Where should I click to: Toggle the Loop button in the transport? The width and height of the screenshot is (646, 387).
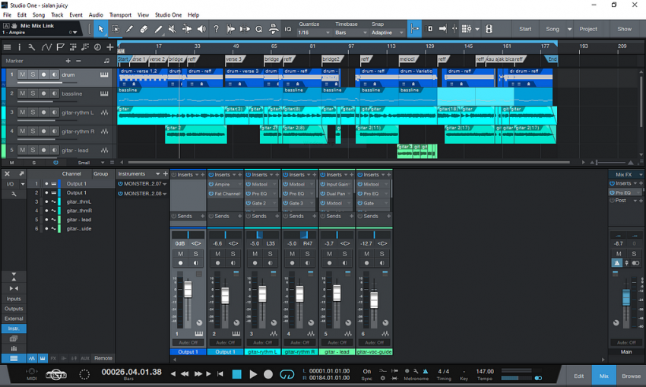coord(287,374)
